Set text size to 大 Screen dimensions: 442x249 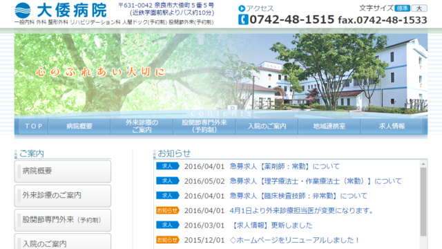click(x=419, y=8)
